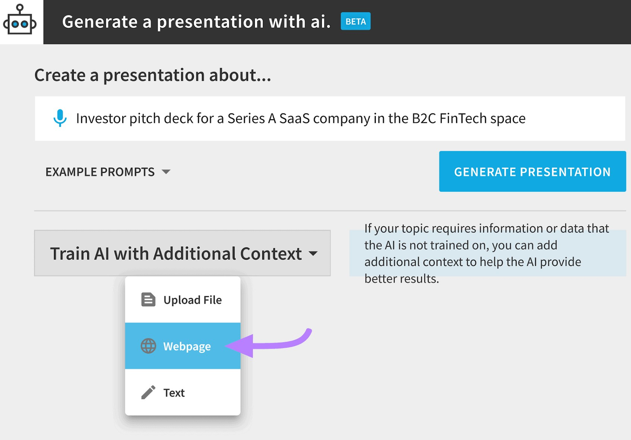Click the robot logo icon
Image resolution: width=631 pixels, height=440 pixels.
pyautogui.click(x=21, y=22)
